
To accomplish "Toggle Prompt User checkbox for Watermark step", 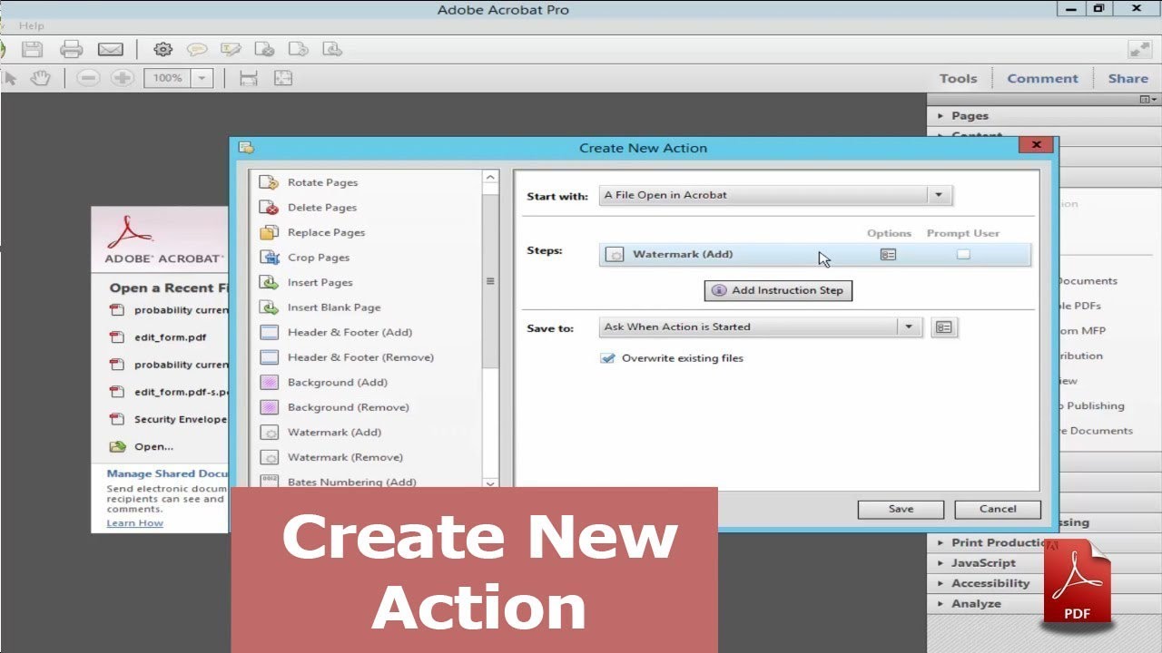I will pos(963,255).
